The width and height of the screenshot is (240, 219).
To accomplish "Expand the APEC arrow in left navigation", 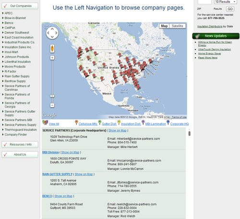I will point(3,13).
